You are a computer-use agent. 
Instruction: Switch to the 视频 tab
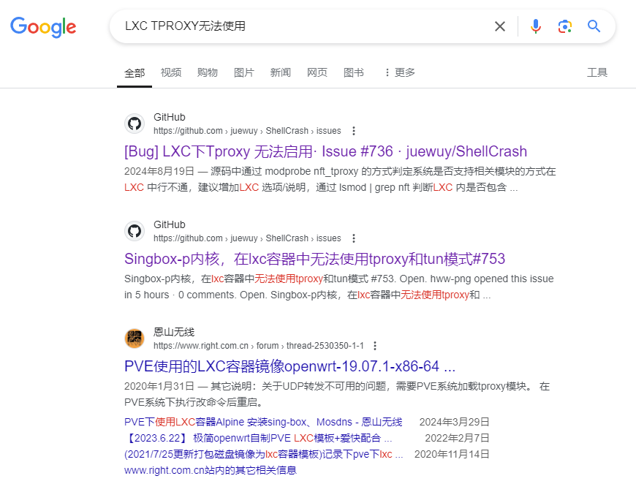pyautogui.click(x=171, y=72)
